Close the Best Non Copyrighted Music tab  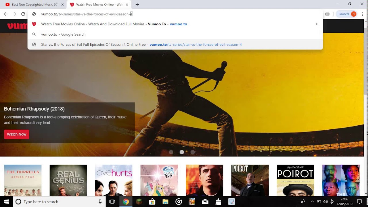[x=62, y=5]
